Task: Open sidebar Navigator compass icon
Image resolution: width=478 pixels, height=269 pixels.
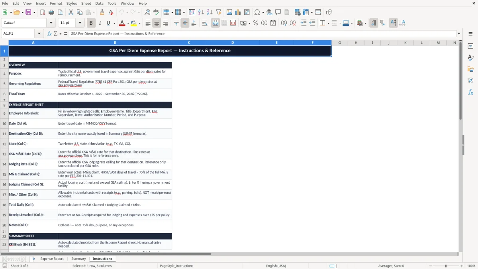Action: tap(470, 81)
